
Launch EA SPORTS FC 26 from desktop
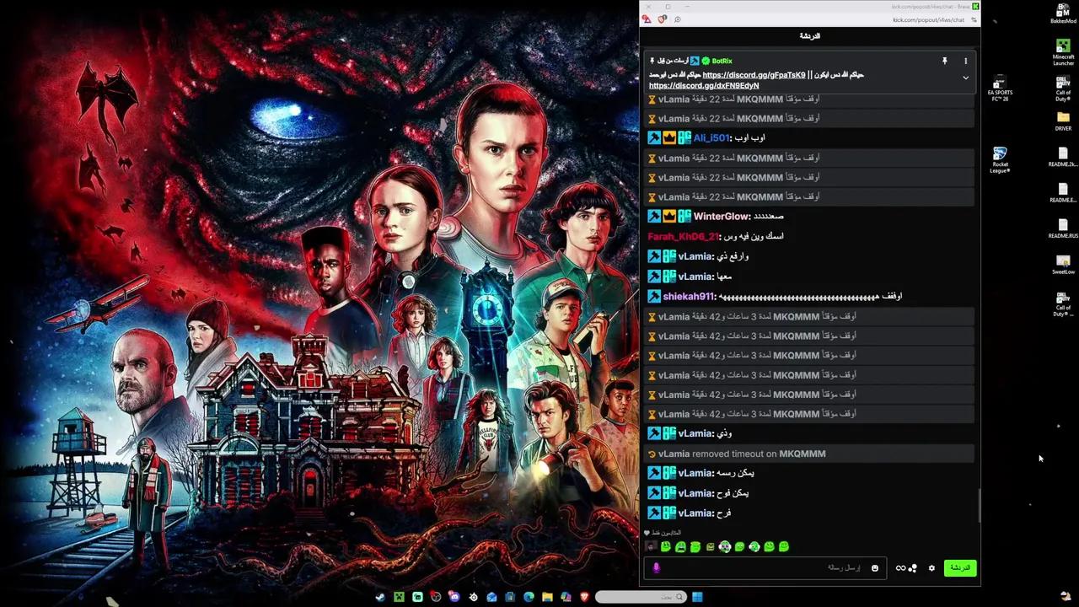(1000, 89)
